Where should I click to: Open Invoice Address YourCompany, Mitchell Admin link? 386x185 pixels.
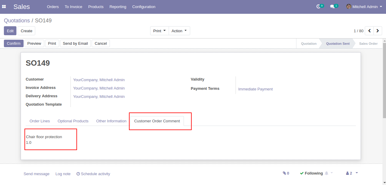pyautogui.click(x=99, y=88)
